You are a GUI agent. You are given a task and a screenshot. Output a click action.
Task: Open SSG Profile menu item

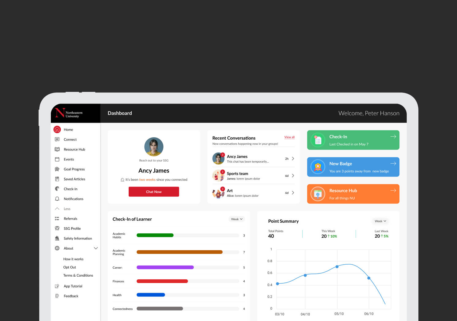pyautogui.click(x=72, y=228)
